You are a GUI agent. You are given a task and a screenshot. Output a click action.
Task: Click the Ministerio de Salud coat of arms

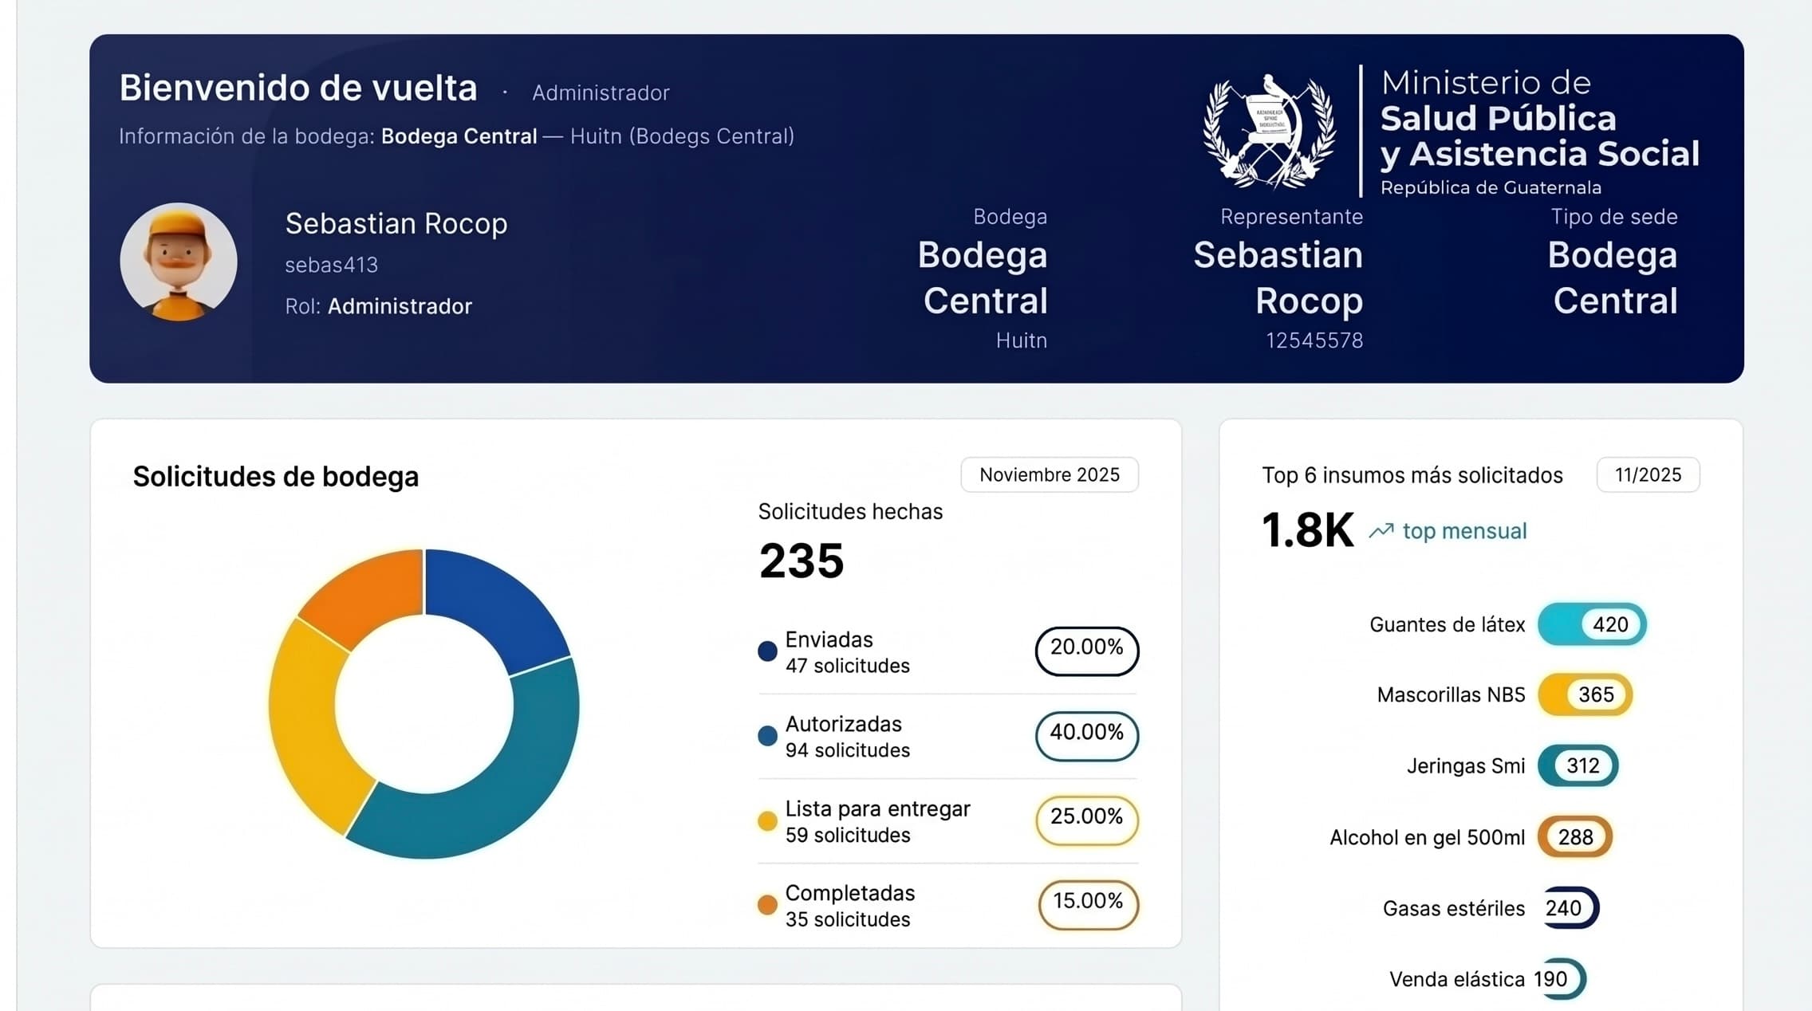1269,132
